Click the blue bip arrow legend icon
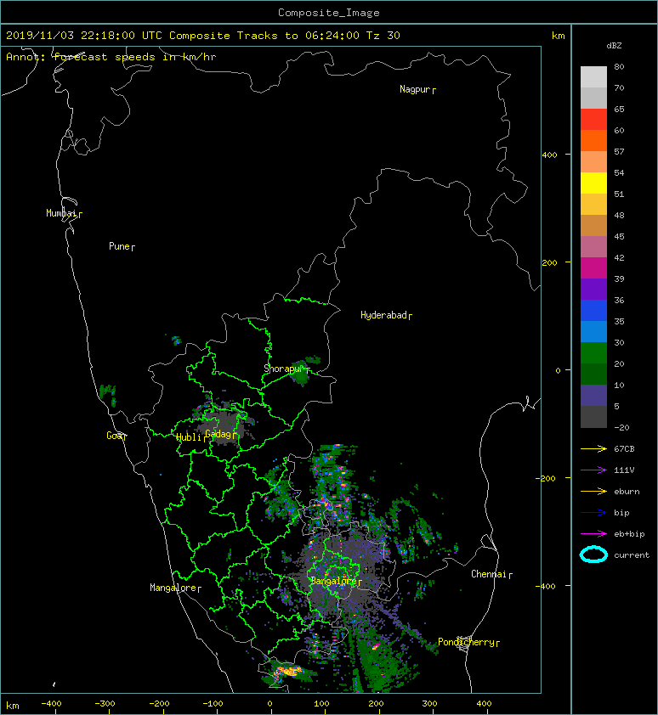This screenshot has height=715, width=658. click(x=593, y=513)
